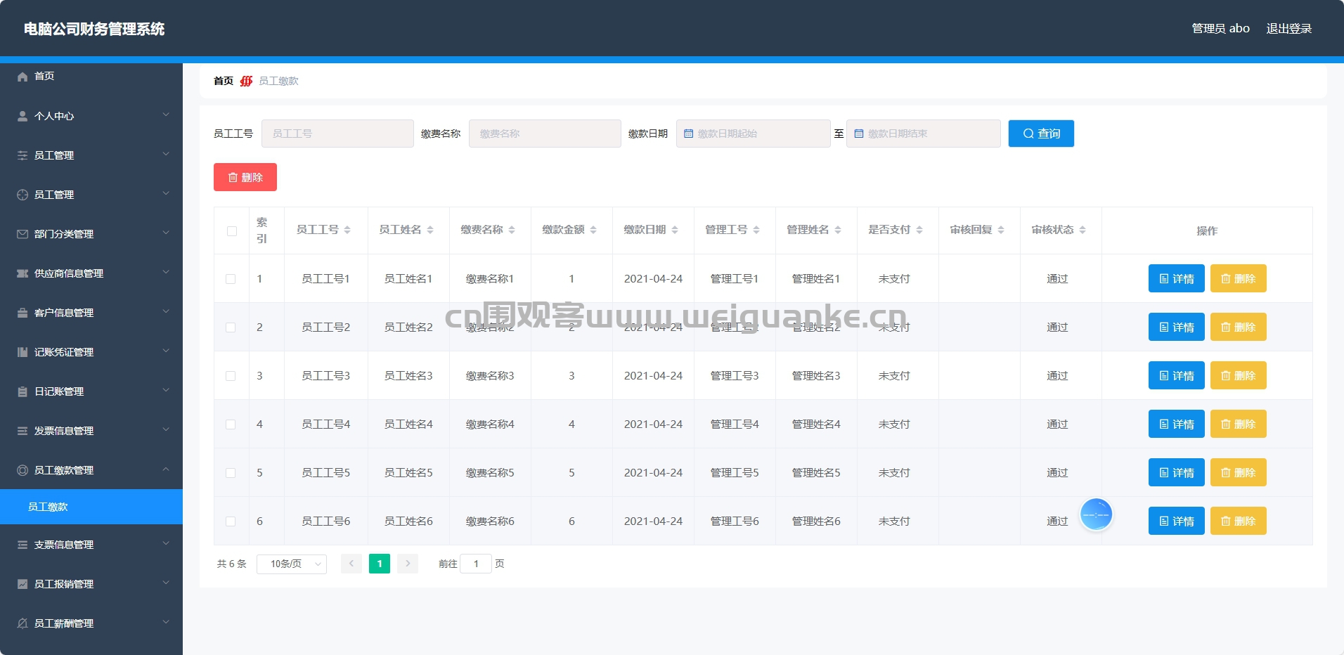The height and width of the screenshot is (655, 1344).
Task: Click the blue floating circle widget
Action: pos(1096,515)
